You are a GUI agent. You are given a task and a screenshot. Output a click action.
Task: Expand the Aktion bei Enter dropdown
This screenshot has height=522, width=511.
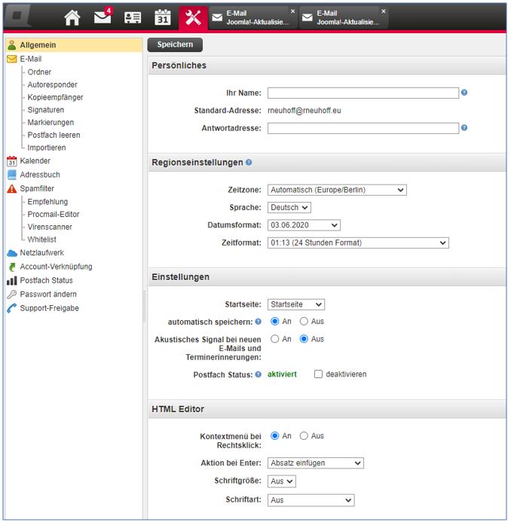pyautogui.click(x=316, y=462)
